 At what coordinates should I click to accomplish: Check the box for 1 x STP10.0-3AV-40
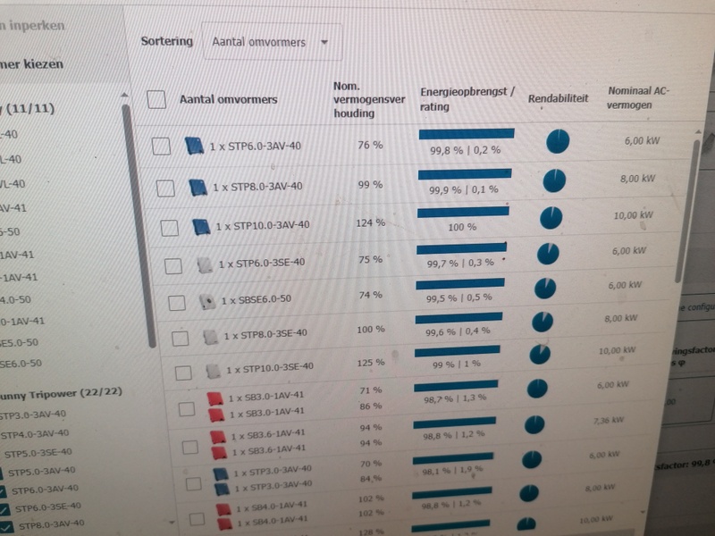click(x=169, y=228)
